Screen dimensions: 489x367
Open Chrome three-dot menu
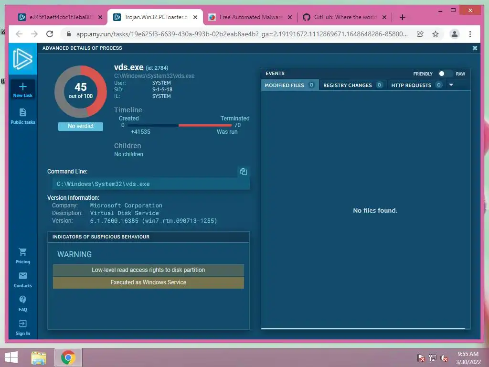(x=470, y=34)
